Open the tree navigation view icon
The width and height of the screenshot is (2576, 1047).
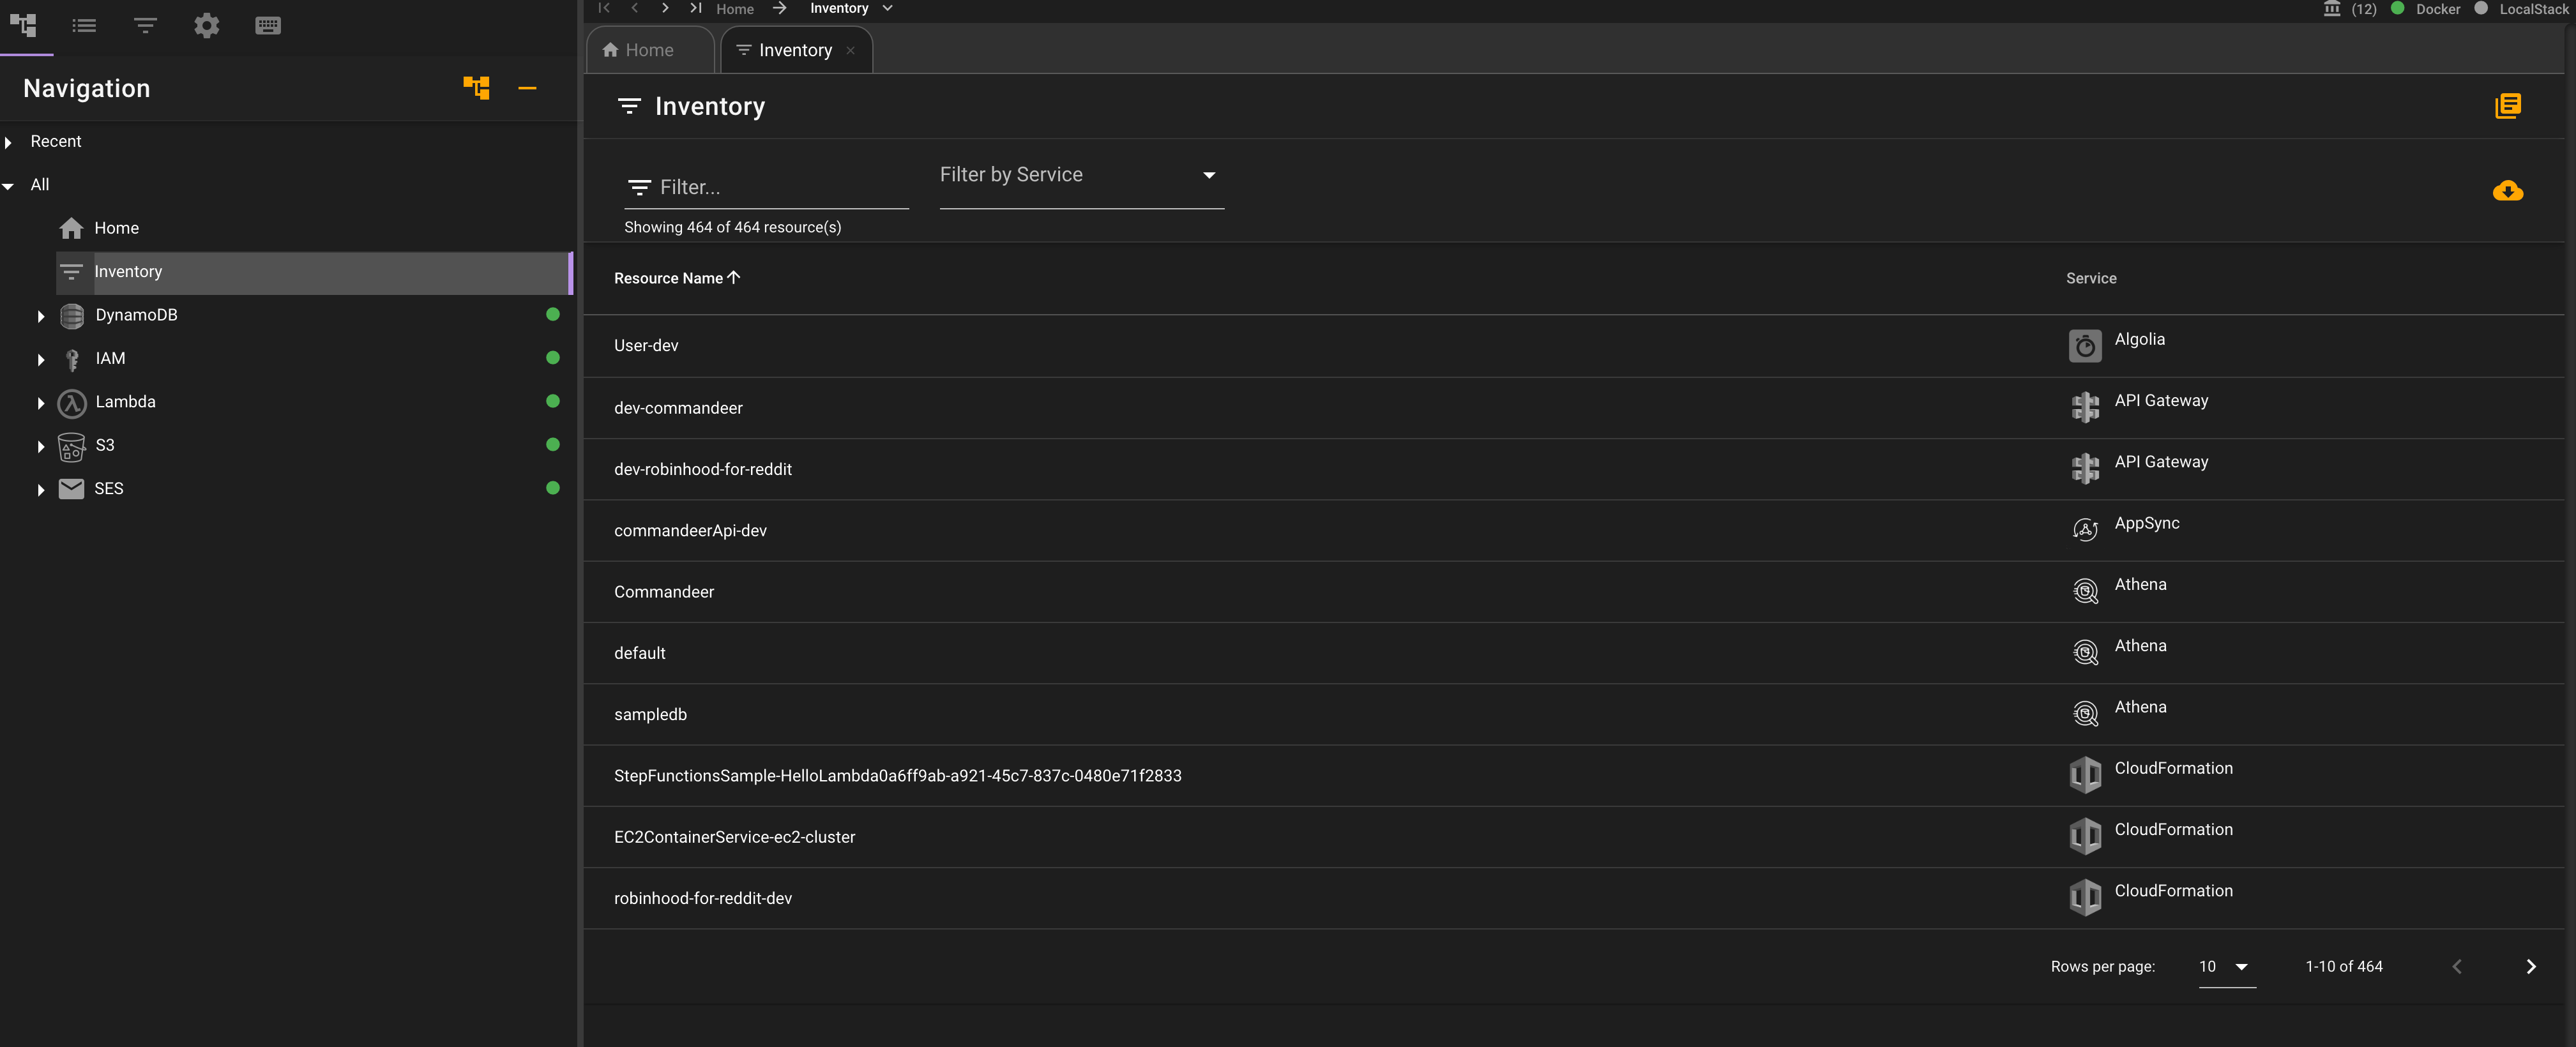[x=23, y=26]
